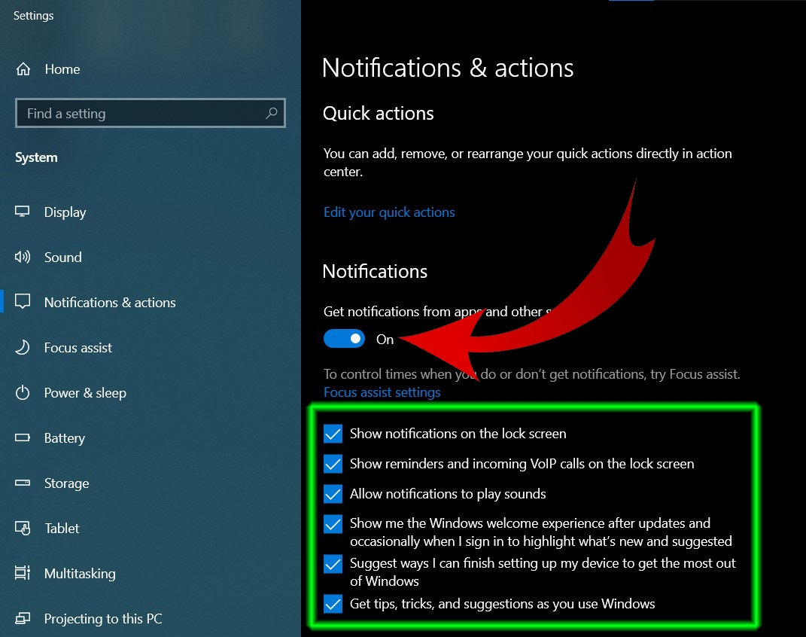The image size is (806, 637).
Task: Click the Notifications & actions page title
Action: (x=448, y=68)
